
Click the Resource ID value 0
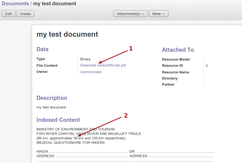207,66
